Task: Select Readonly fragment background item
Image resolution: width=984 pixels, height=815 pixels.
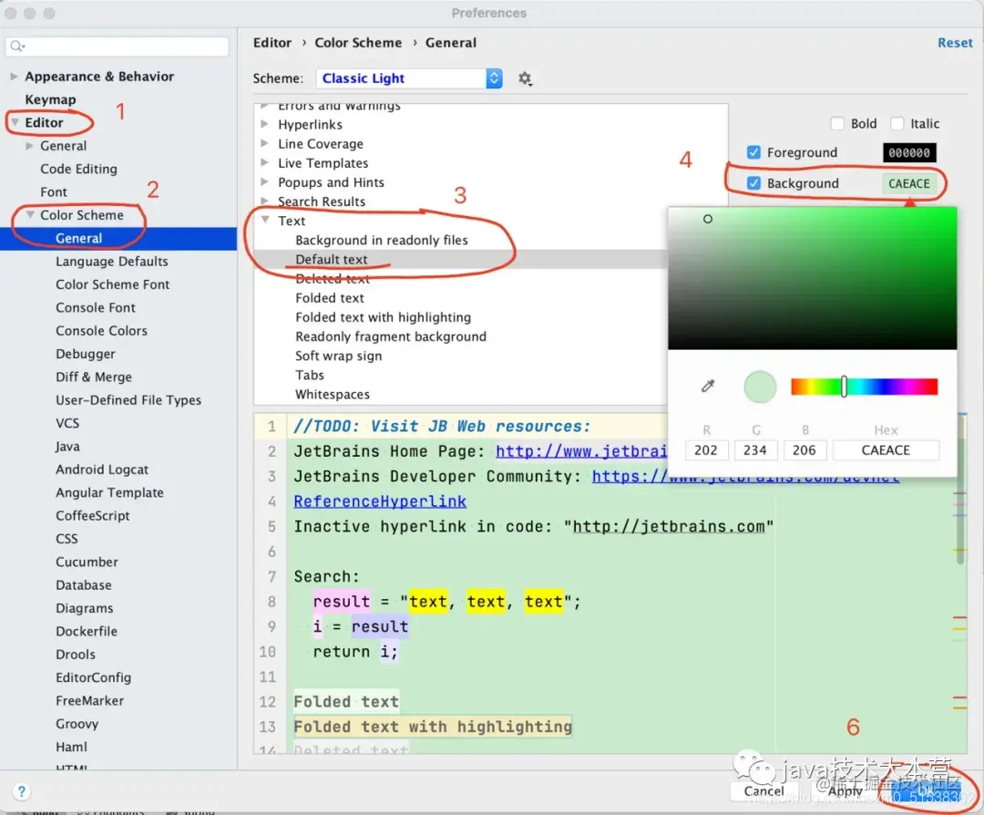Action: [390, 336]
